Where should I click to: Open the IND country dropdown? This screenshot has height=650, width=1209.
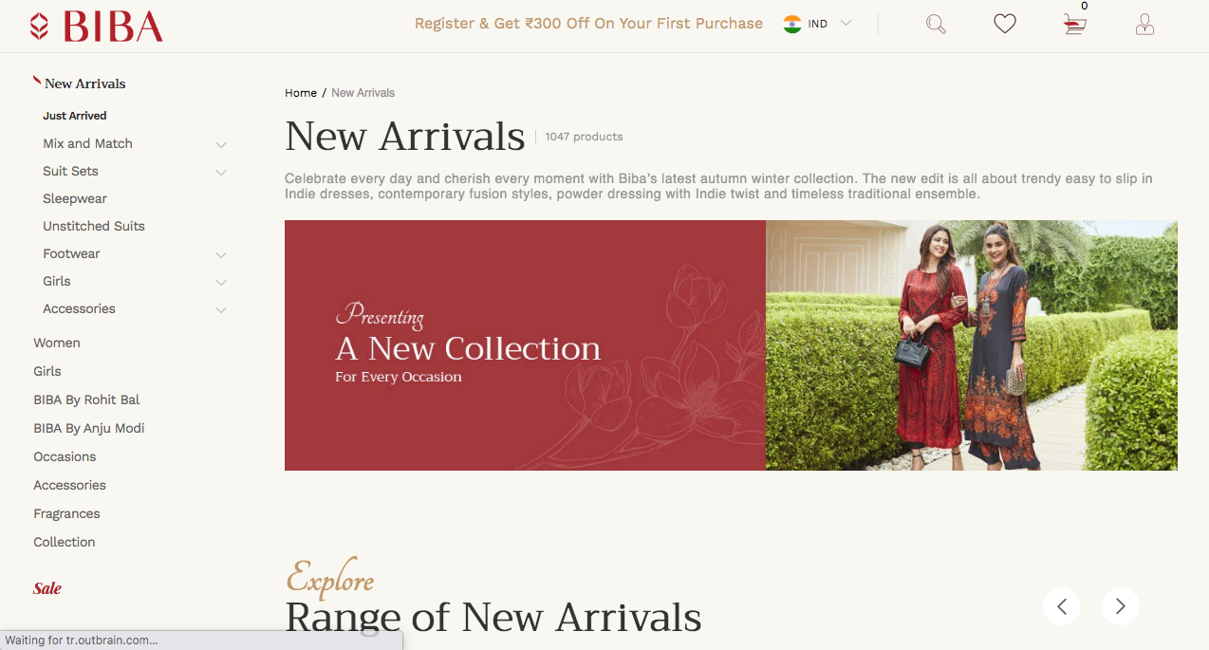tap(817, 24)
